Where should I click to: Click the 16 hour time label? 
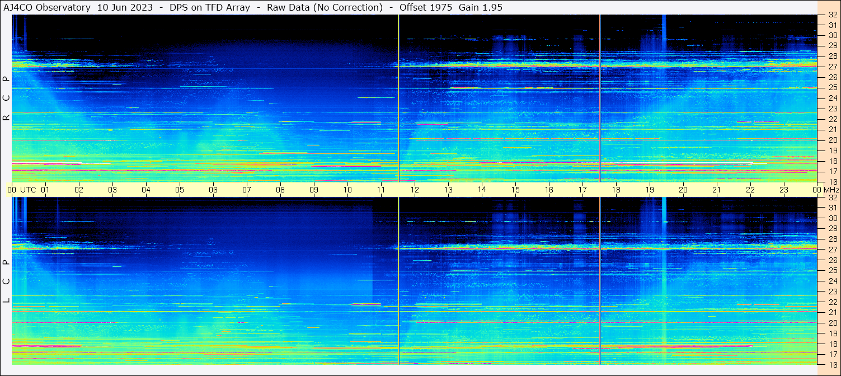tap(549, 190)
